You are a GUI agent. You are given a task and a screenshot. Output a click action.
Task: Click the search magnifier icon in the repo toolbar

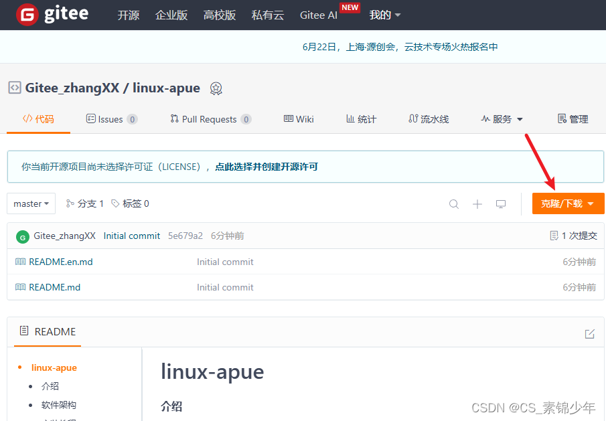pyautogui.click(x=454, y=204)
